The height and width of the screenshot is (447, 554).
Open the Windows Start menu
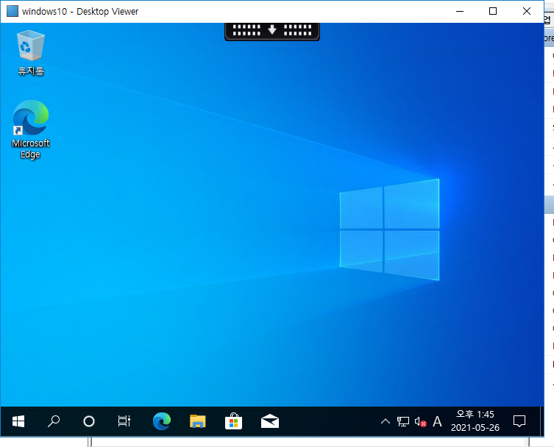tap(18, 421)
